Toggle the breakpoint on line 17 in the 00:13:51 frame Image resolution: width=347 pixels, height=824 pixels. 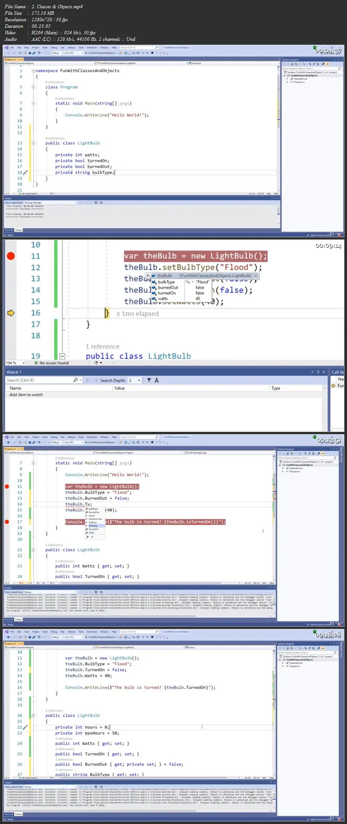[6, 522]
